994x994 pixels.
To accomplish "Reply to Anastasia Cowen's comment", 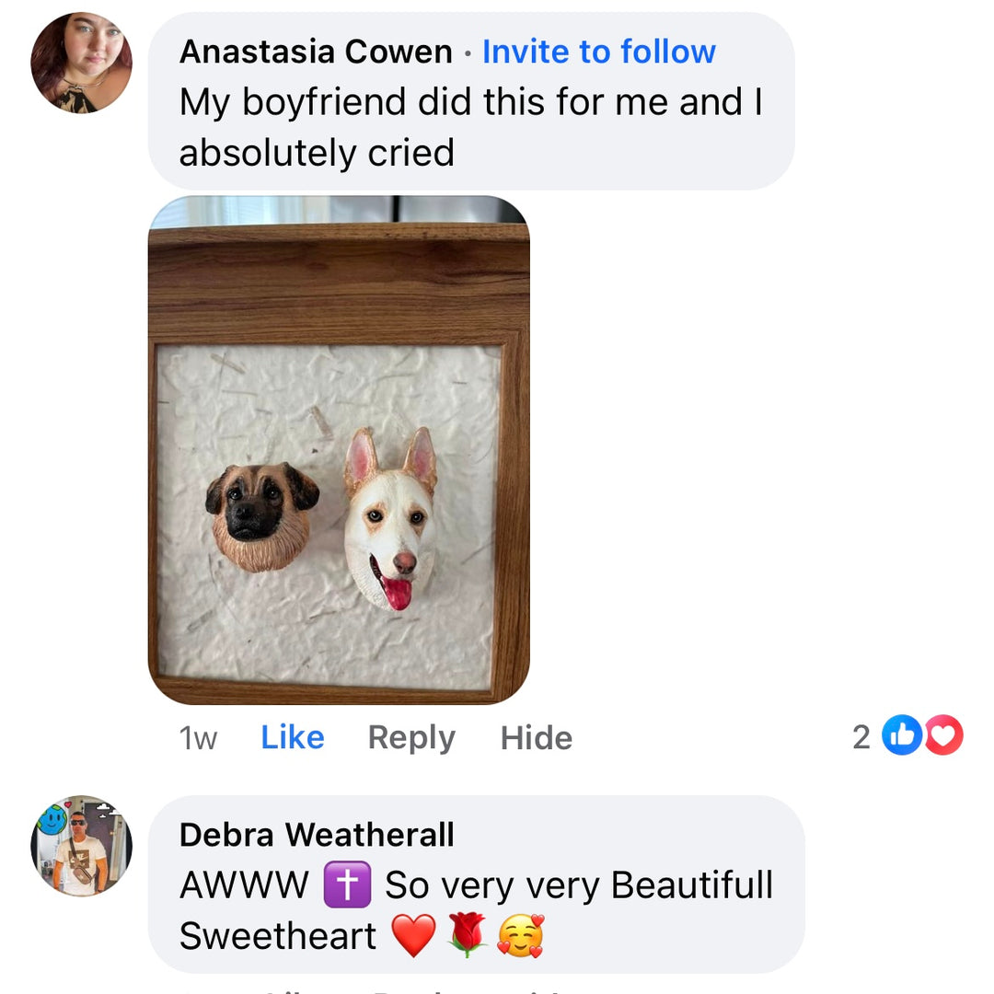I will (411, 738).
